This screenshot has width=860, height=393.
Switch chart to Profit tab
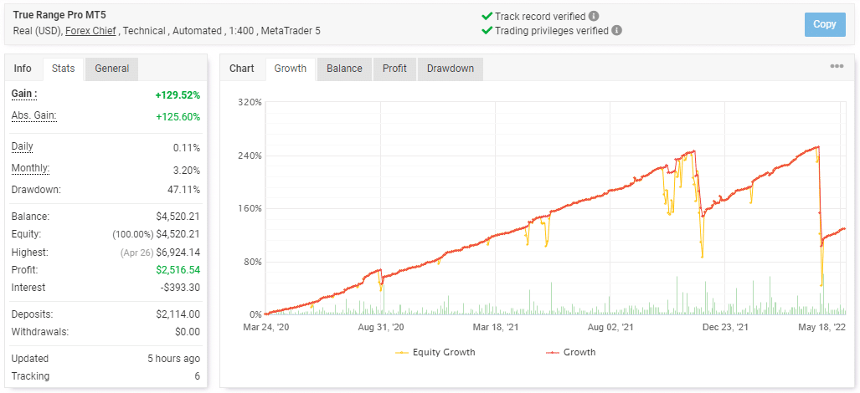click(394, 69)
